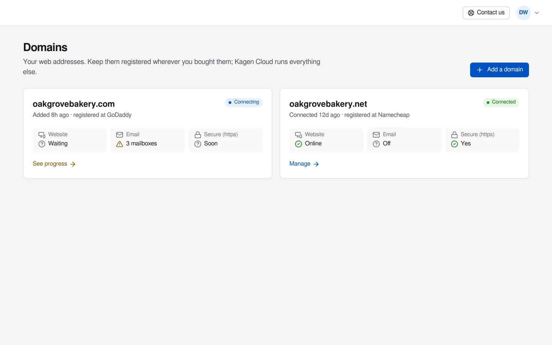The width and height of the screenshot is (552, 345).
Task: Click the padlock icon on oakgrovebakery.com card
Action: (198, 135)
